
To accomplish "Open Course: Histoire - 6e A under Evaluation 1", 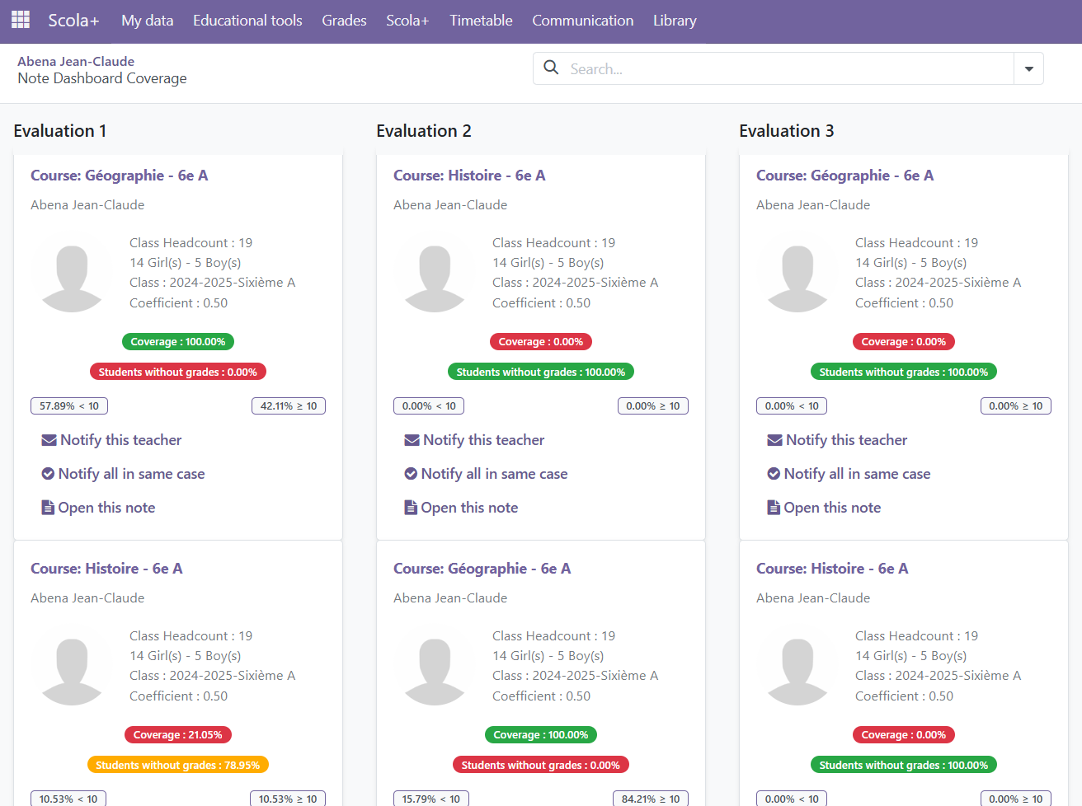I will click(106, 569).
